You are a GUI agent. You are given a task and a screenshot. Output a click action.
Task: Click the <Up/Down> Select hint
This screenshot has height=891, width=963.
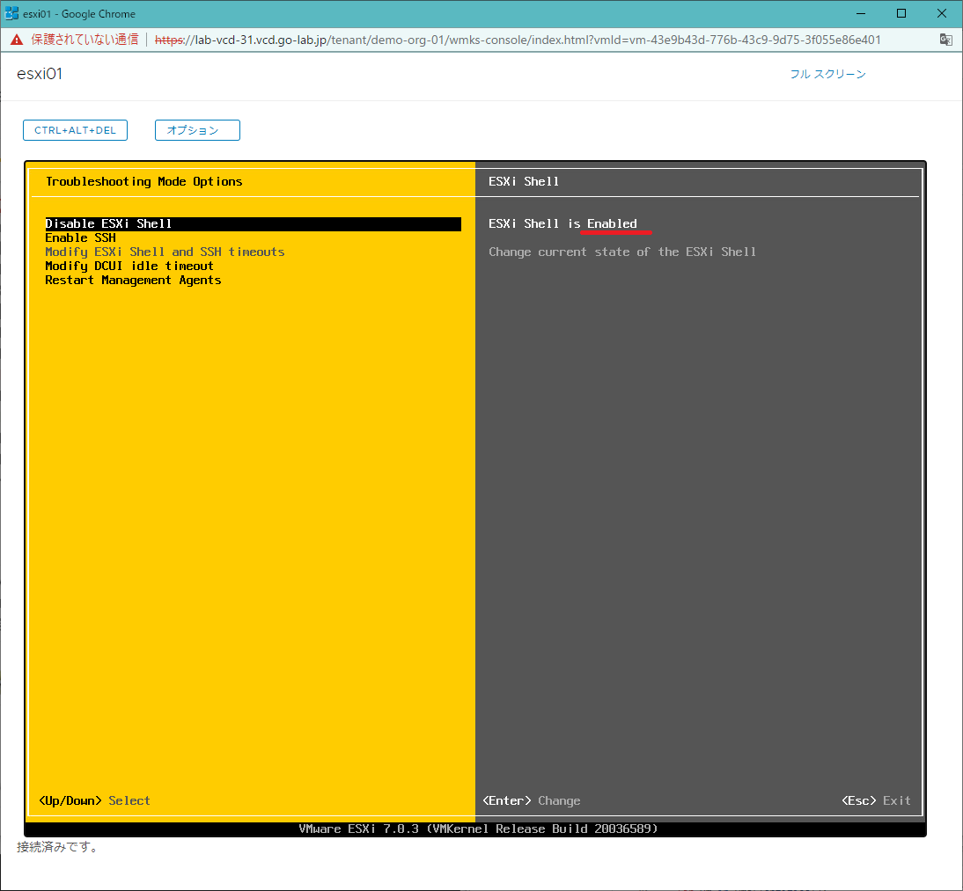click(94, 800)
